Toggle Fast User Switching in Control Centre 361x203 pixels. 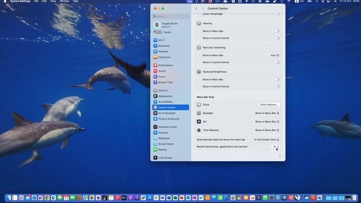[277, 63]
